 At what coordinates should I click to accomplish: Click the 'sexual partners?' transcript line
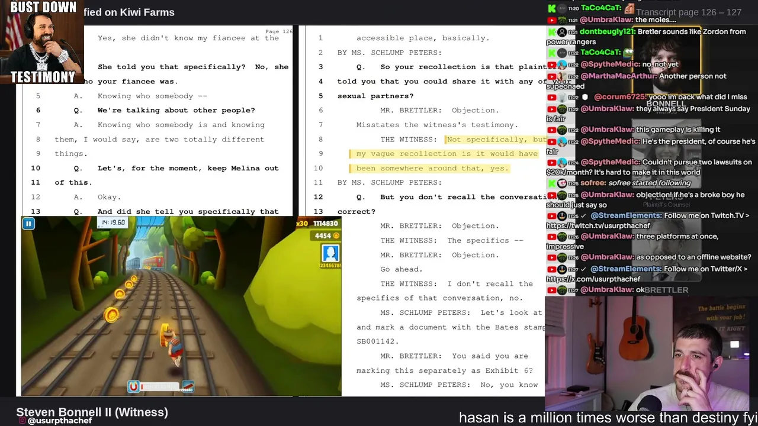[375, 96]
